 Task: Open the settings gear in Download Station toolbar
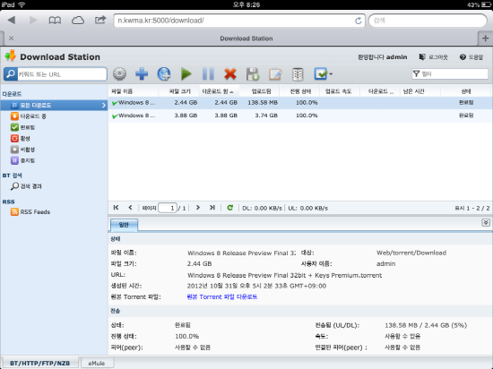(x=119, y=74)
